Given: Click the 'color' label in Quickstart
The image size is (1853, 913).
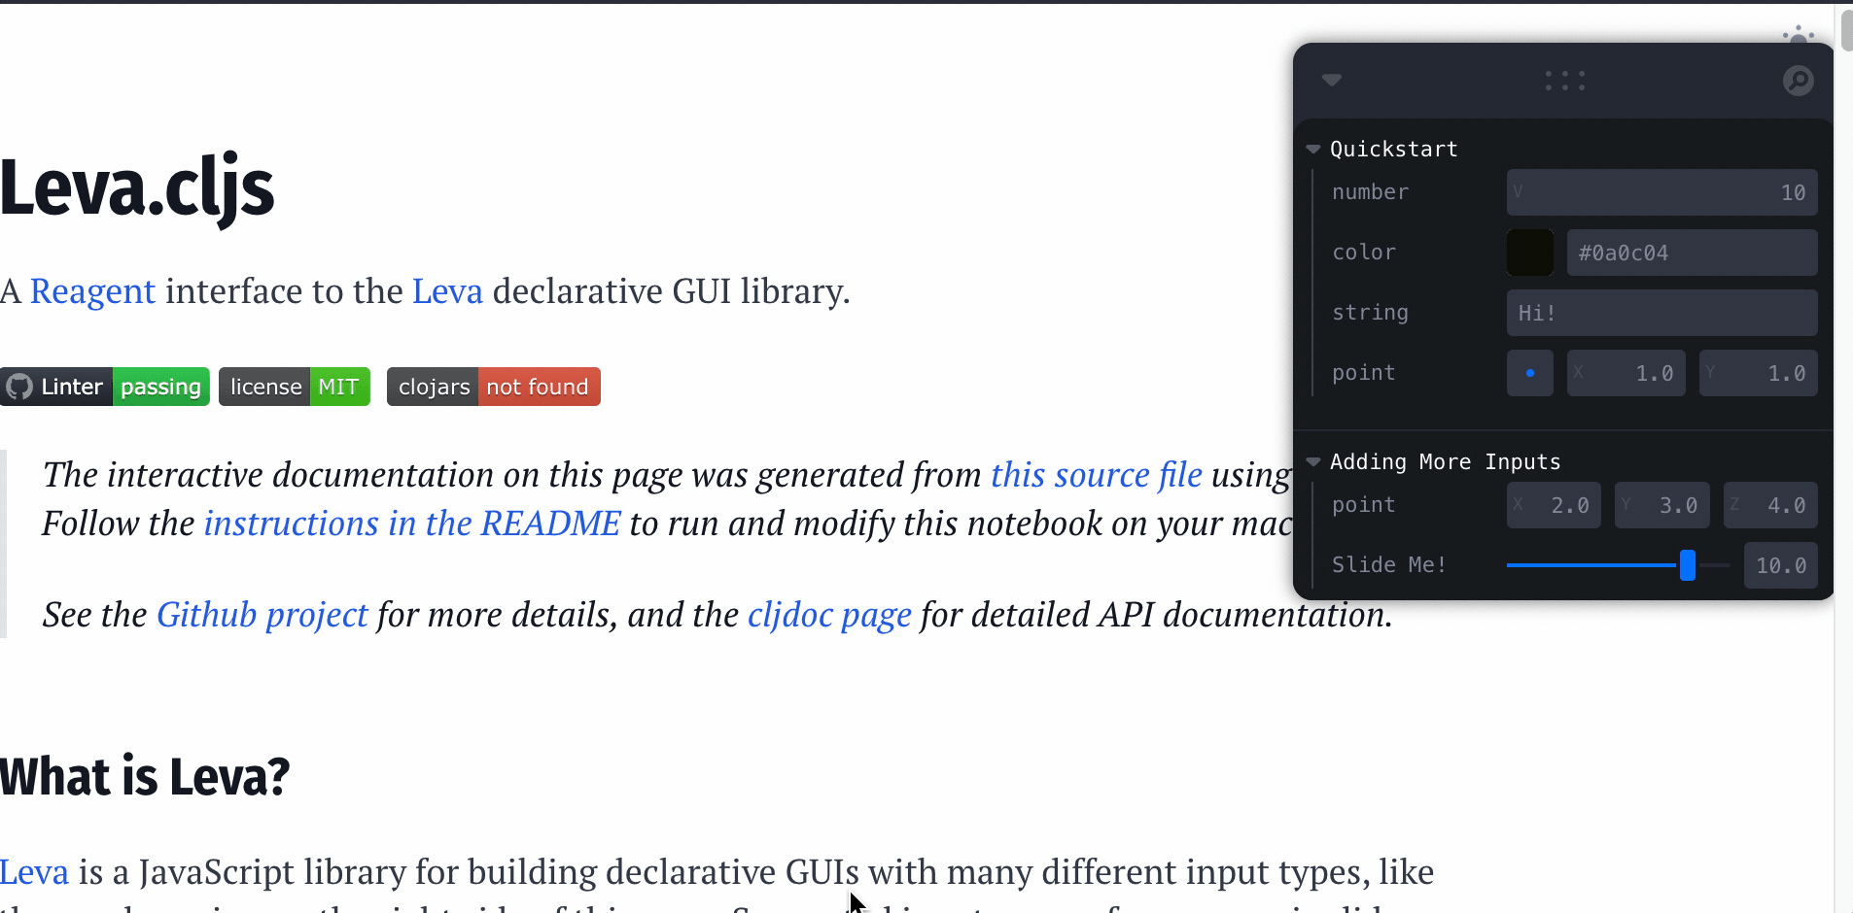Looking at the screenshot, I should (1364, 253).
